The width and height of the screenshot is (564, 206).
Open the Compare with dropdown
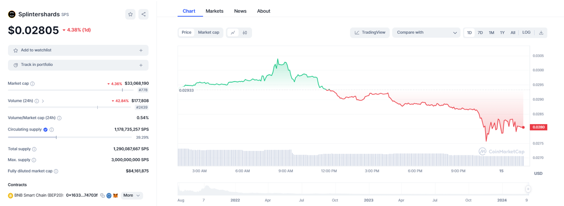(x=427, y=33)
